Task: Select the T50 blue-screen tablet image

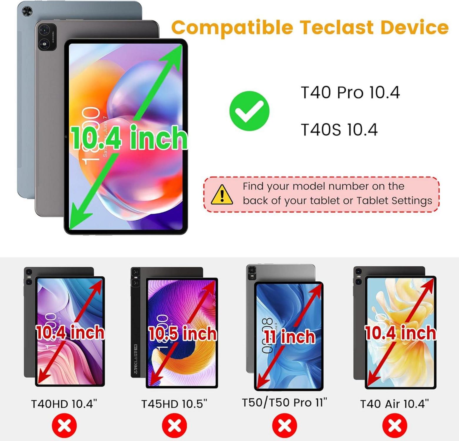Action: pos(285,328)
